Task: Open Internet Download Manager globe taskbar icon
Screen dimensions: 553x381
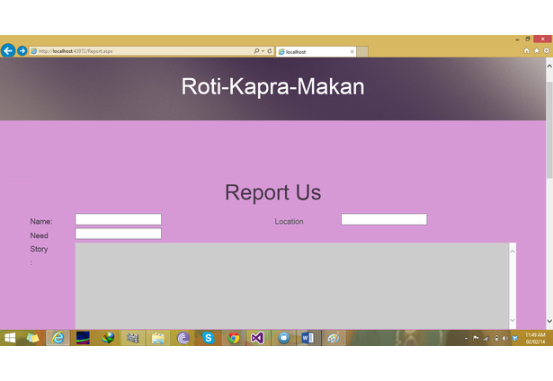Action: [108, 338]
